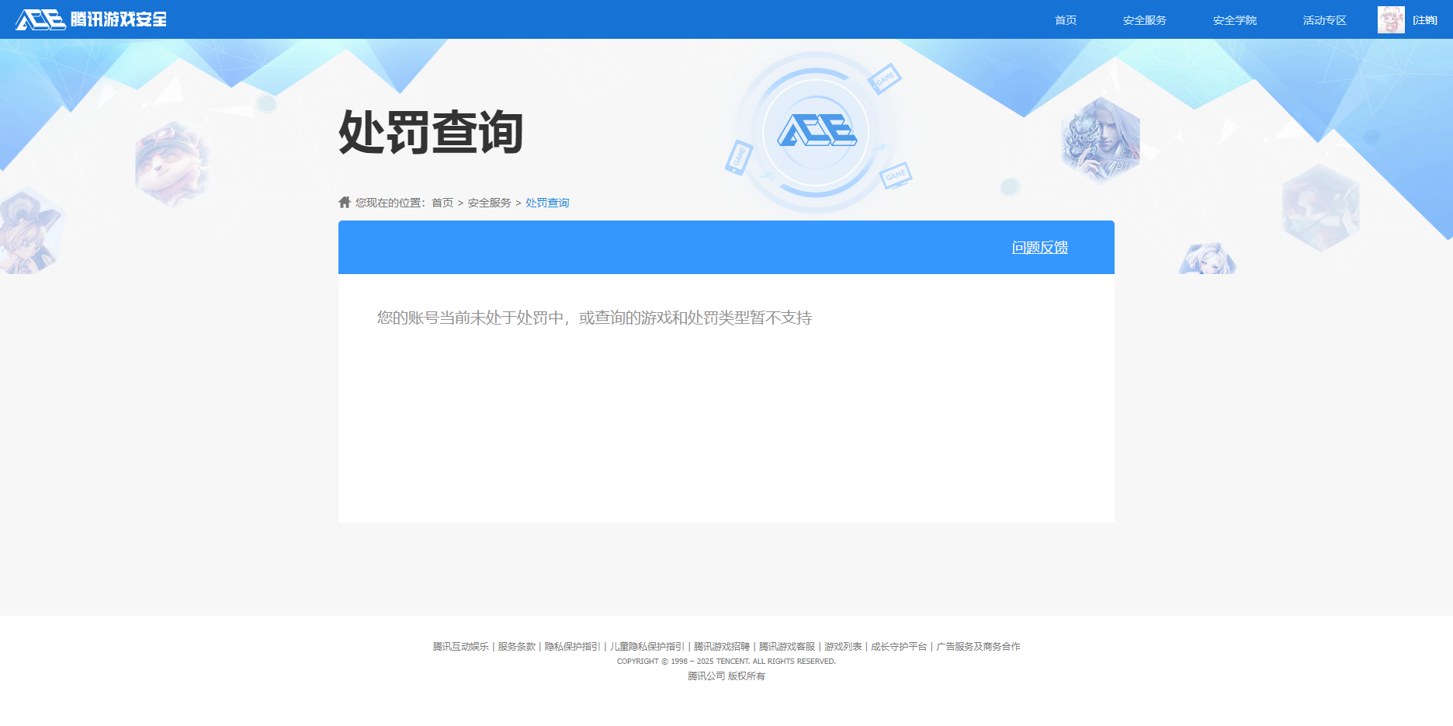Open 成长守护平台 footer link
The width and height of the screenshot is (1453, 726).
899,646
